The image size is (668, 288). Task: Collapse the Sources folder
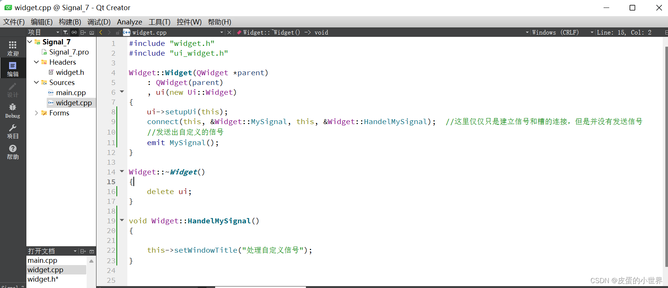tap(36, 82)
